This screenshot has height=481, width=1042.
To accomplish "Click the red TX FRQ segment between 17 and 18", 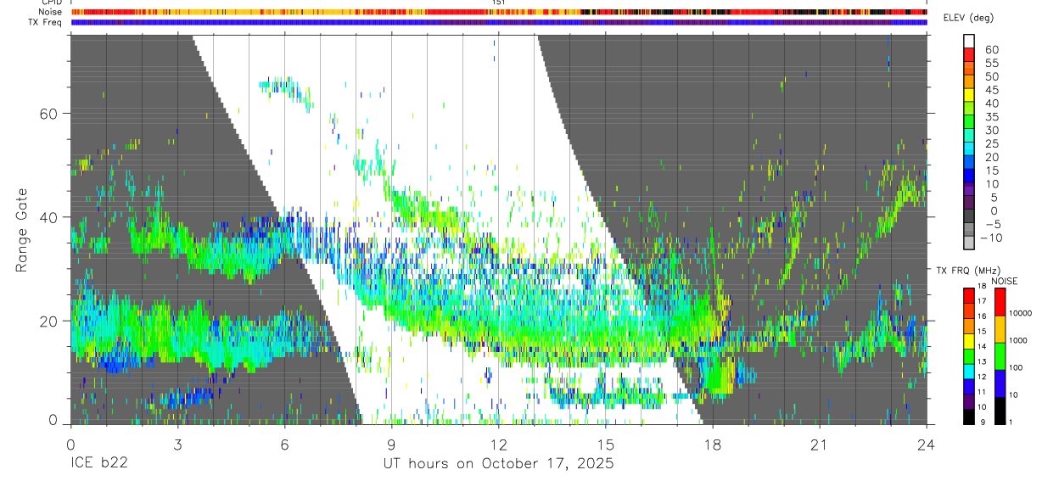I will [969, 296].
